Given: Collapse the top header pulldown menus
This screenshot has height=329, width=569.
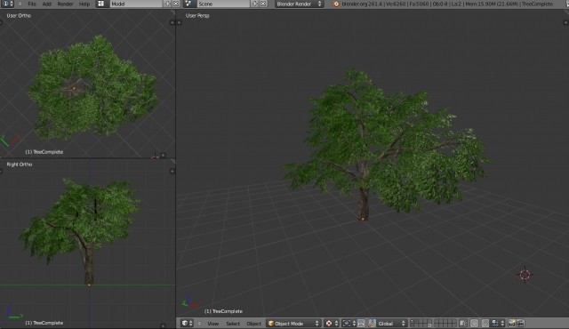Looking at the screenshot, I should point(20,4).
